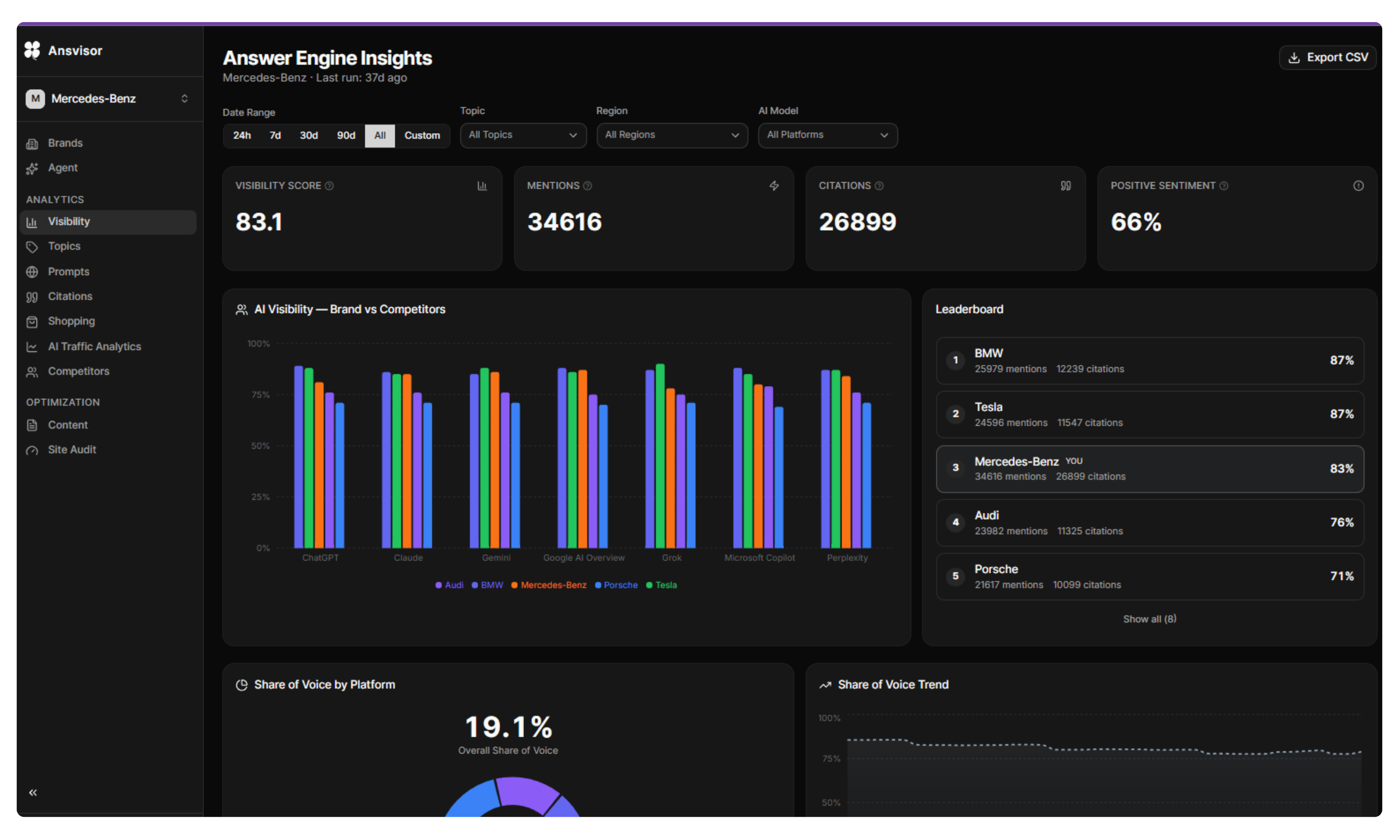The image size is (1399, 839).
Task: Click the Topics tag icon
Action: pos(32,247)
